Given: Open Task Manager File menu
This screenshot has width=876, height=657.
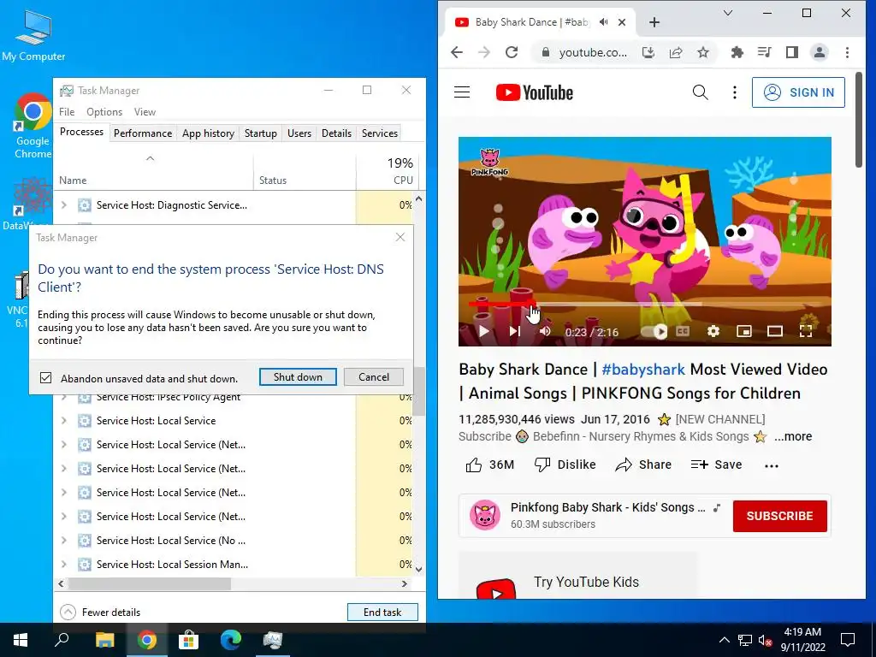Looking at the screenshot, I should click(67, 112).
